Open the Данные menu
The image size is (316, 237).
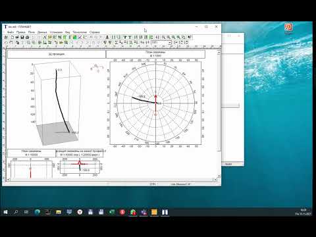coord(42,32)
